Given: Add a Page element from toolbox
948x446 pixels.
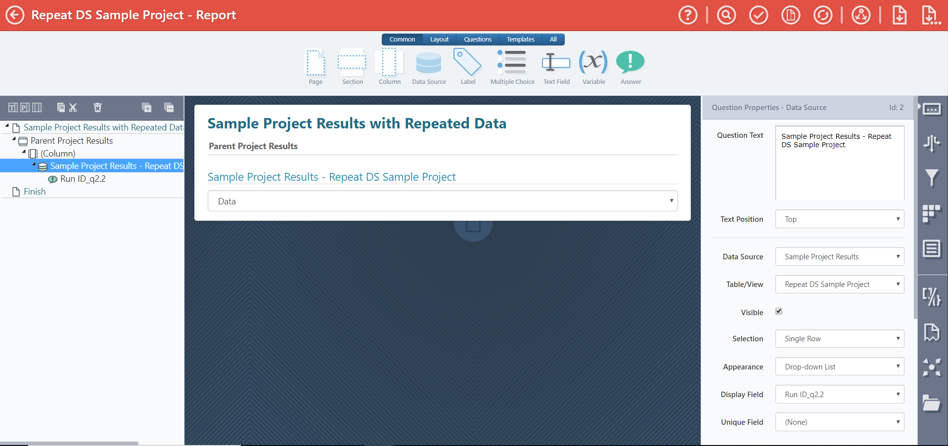Looking at the screenshot, I should click(316, 67).
